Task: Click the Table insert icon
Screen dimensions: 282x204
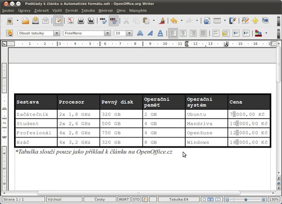Action: tap(217, 21)
